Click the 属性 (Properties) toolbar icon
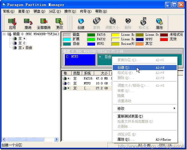Viewport: 187px width, 150px height. pos(159,21)
